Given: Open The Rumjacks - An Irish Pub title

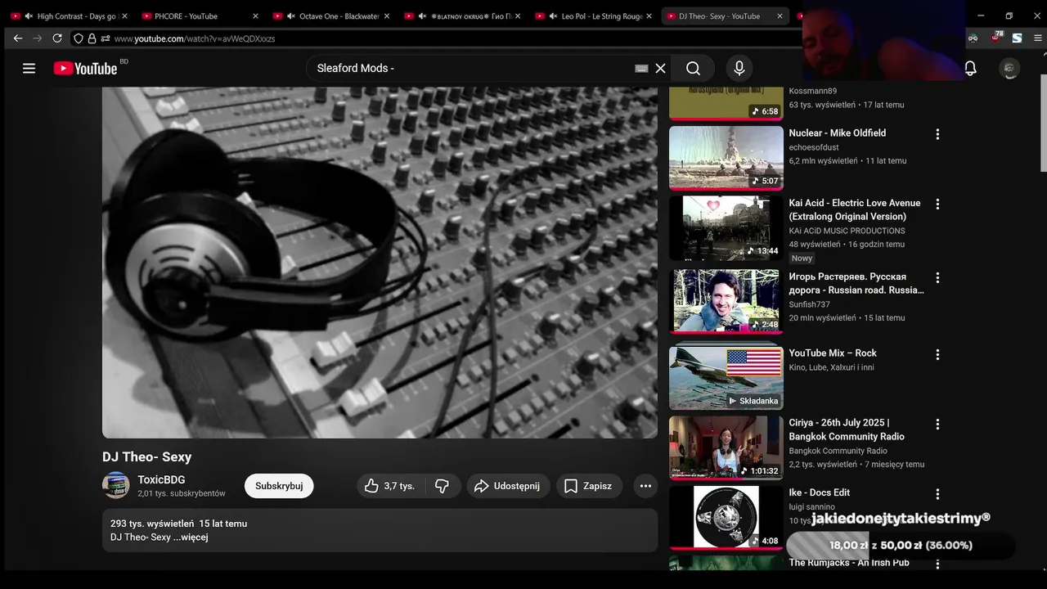Looking at the screenshot, I should click(x=849, y=563).
